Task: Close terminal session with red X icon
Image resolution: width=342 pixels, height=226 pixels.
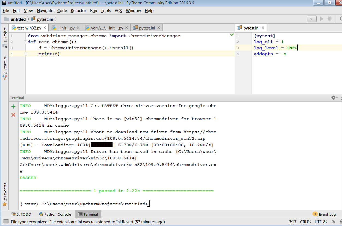Action: click(13, 115)
